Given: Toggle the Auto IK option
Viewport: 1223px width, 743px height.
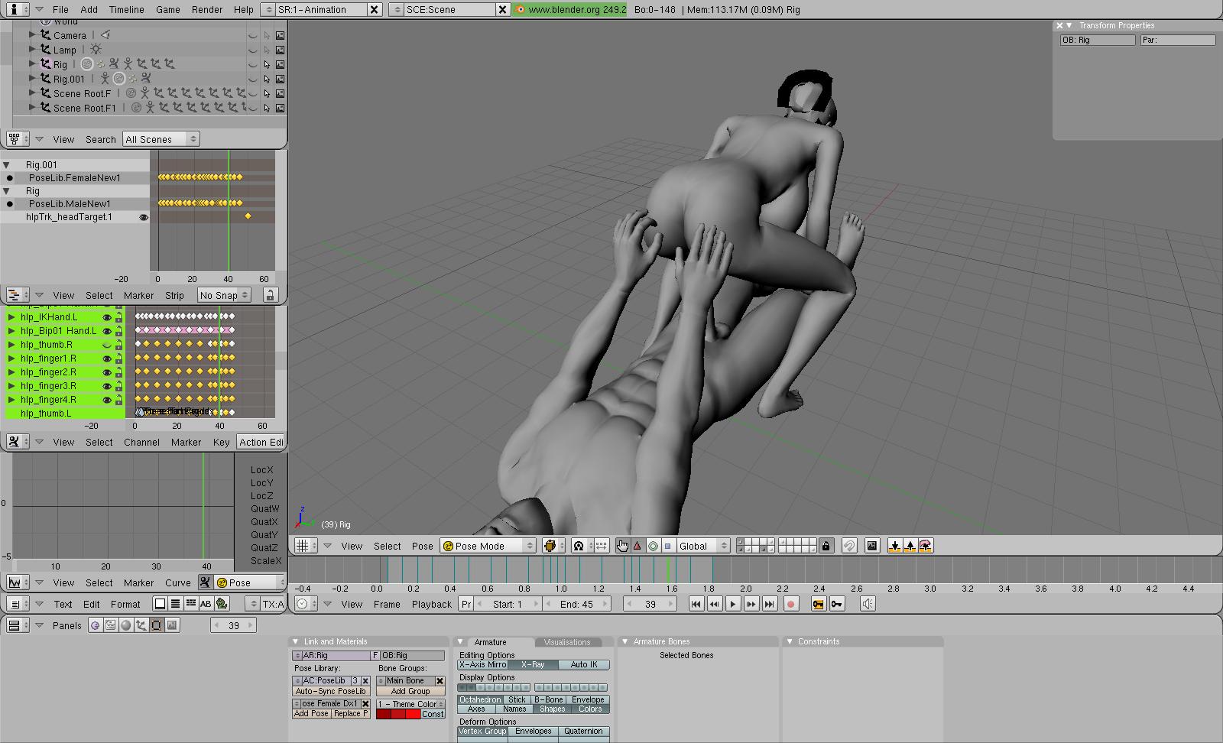Looking at the screenshot, I should pos(584,665).
